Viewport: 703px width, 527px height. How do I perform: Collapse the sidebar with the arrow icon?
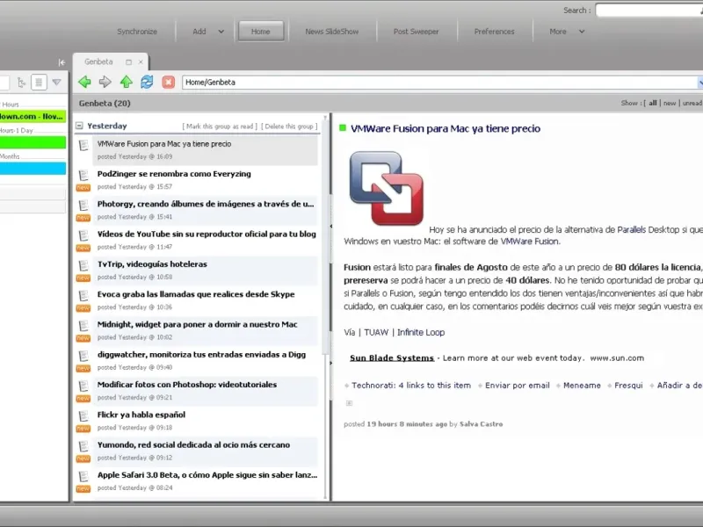pyautogui.click(x=62, y=62)
